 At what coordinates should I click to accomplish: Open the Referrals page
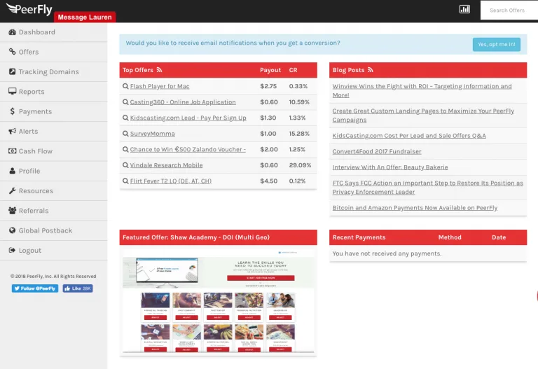53,211
